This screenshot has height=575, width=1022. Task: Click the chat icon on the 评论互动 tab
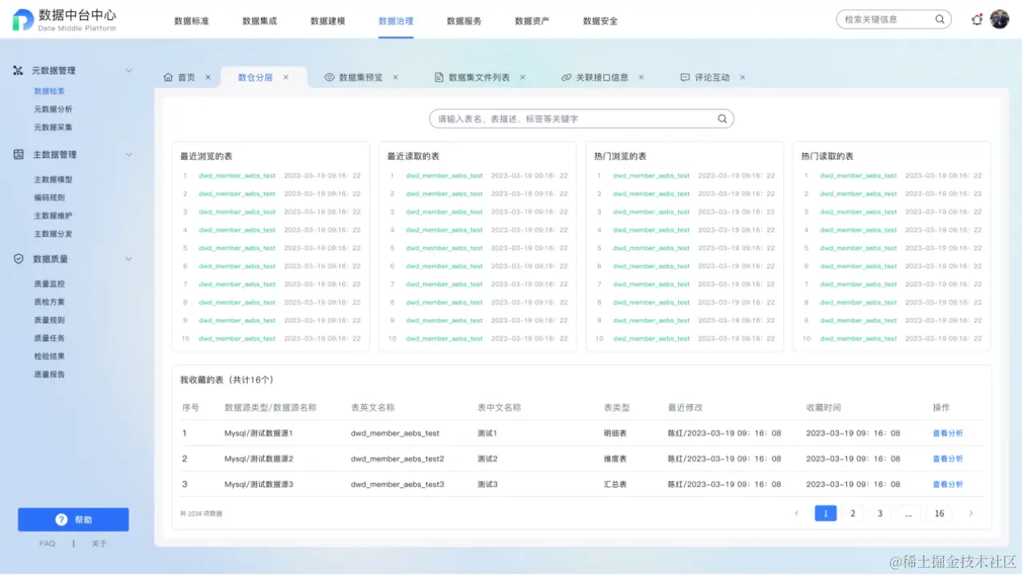point(686,77)
